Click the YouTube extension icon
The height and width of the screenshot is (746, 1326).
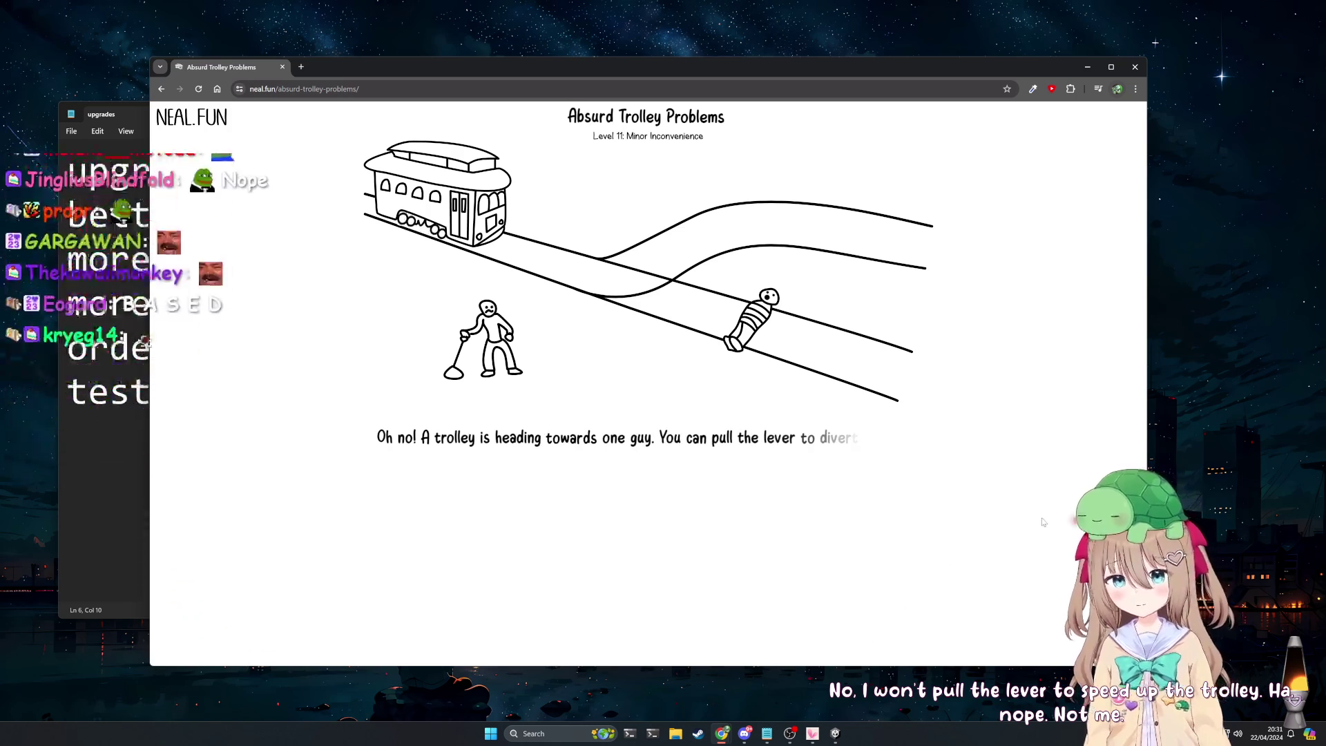tap(1052, 89)
